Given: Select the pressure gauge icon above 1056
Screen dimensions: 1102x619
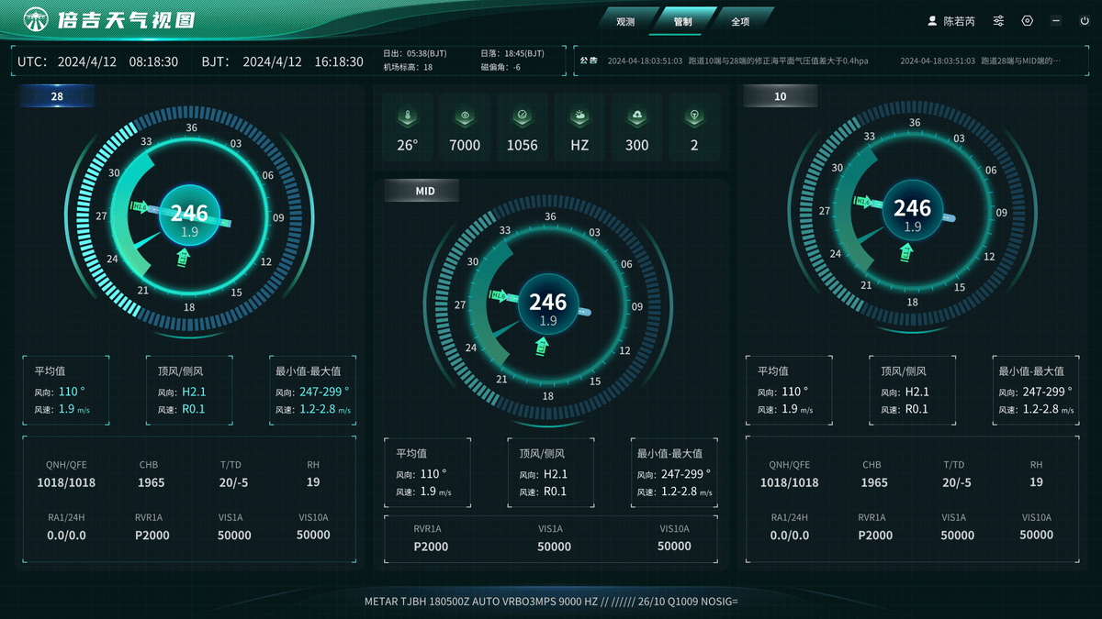Looking at the screenshot, I should click(x=522, y=117).
